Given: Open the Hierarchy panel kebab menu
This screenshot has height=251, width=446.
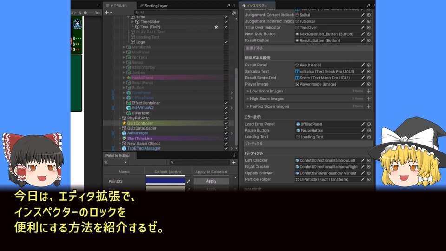Looking at the screenshot, I should pyautogui.click(x=234, y=6).
